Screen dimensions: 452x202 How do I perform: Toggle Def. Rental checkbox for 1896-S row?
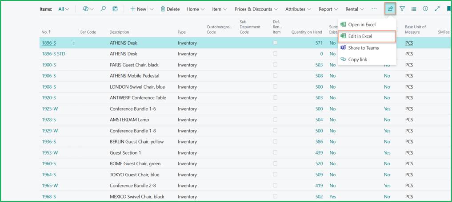tap(275, 43)
